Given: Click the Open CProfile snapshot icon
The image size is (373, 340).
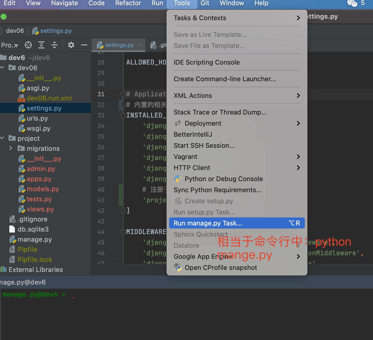Looking at the screenshot, I should coord(178,267).
